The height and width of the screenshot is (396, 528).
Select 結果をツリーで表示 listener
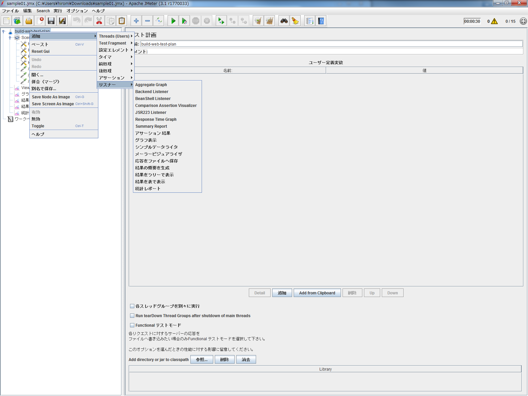[x=167, y=175]
